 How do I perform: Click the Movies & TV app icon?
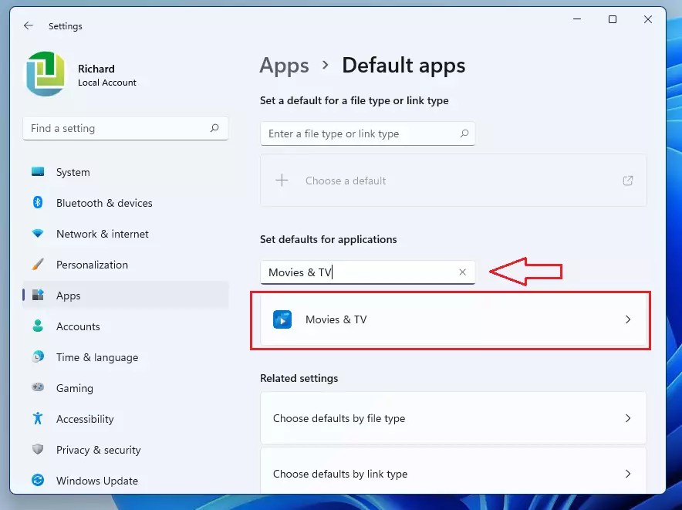282,320
